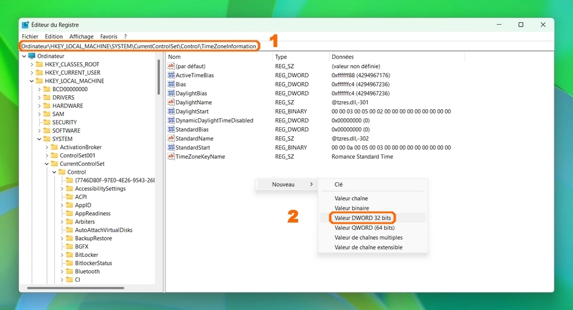Open the Fichier menu
The image size is (573, 310).
30,37
